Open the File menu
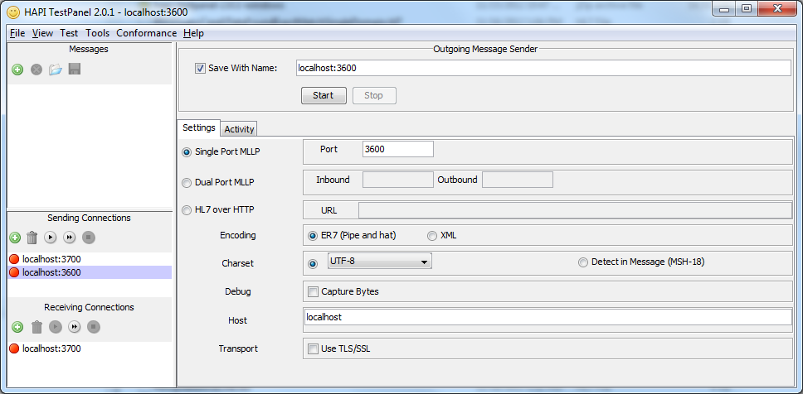 pos(17,33)
